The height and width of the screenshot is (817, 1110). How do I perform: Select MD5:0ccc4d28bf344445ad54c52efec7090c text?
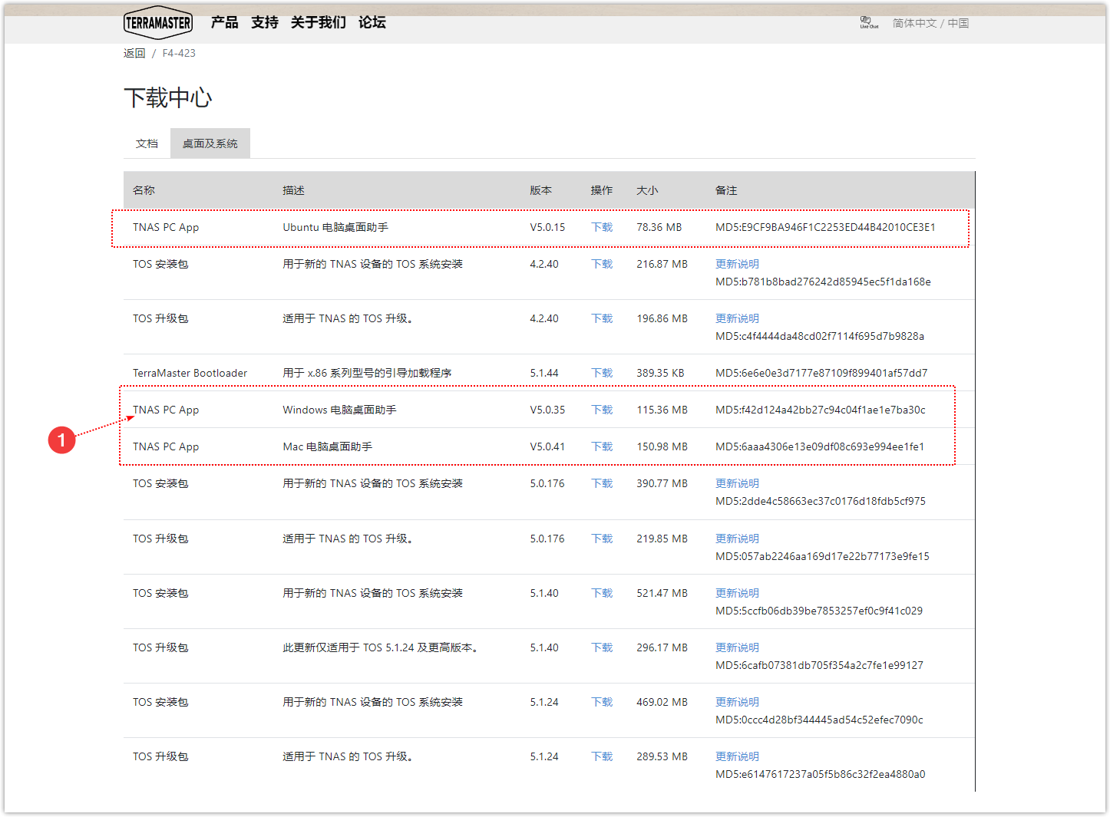(x=819, y=720)
